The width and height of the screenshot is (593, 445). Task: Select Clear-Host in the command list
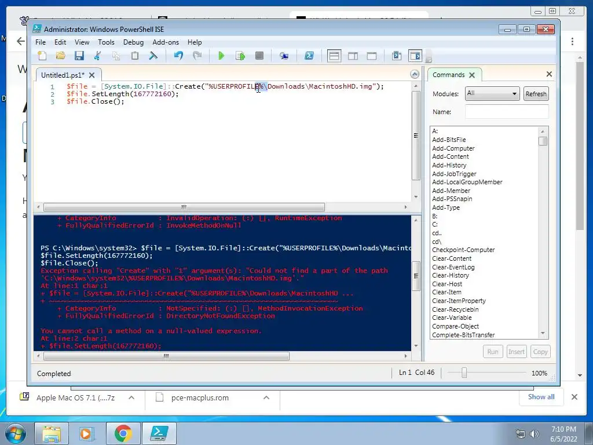pos(447,284)
